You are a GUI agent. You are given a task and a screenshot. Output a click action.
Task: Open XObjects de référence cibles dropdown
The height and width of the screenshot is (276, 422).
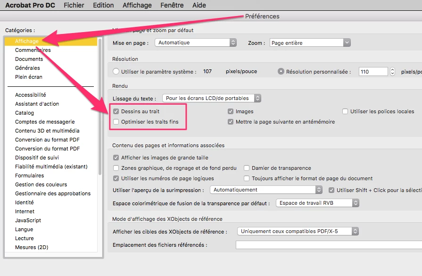(x=298, y=231)
